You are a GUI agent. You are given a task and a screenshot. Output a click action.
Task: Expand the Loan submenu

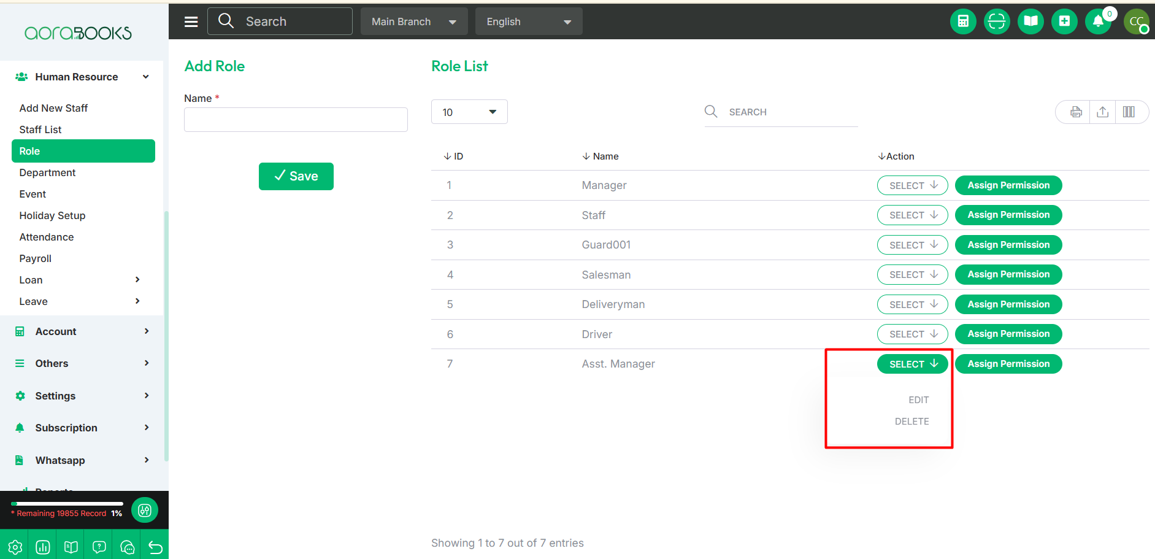(80, 280)
